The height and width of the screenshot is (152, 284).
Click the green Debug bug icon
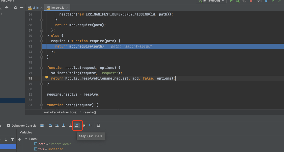[x=238, y=1]
